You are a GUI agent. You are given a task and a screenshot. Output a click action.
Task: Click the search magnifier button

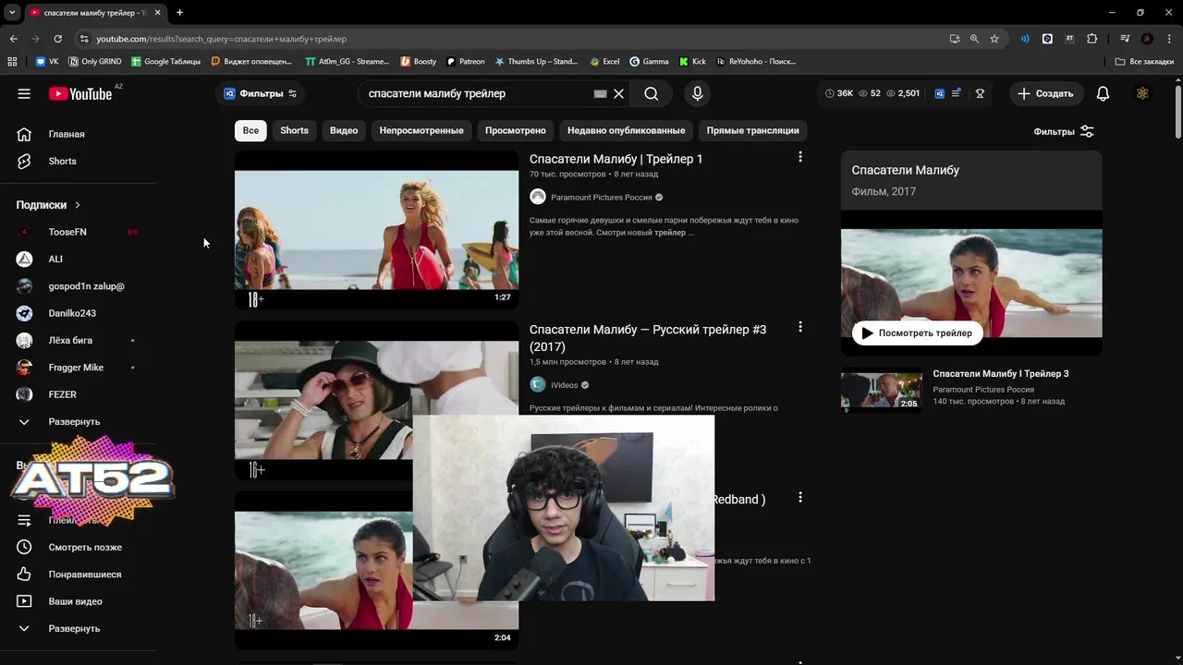coord(652,93)
